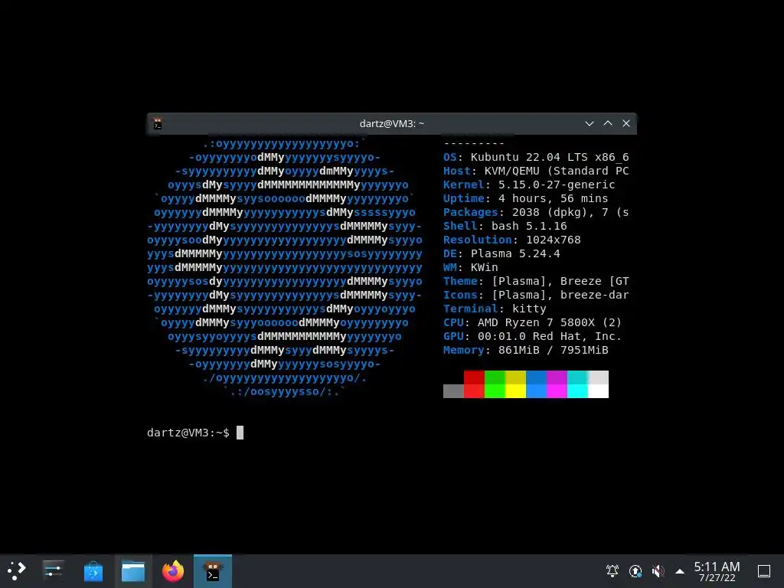Screen dimensions: 784x588
Task: Click the cyan color block
Action: (x=577, y=391)
